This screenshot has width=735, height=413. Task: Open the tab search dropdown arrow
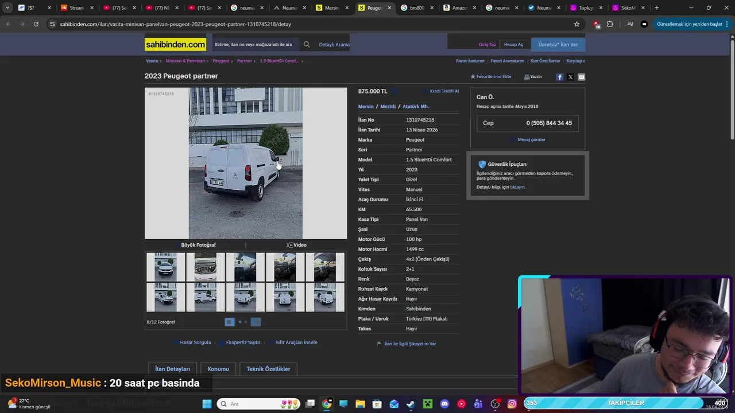[7, 8]
